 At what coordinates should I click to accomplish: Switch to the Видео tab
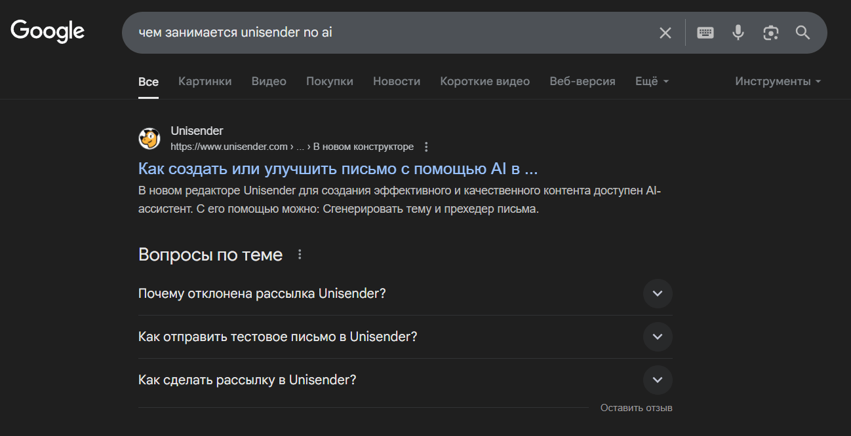tap(269, 82)
